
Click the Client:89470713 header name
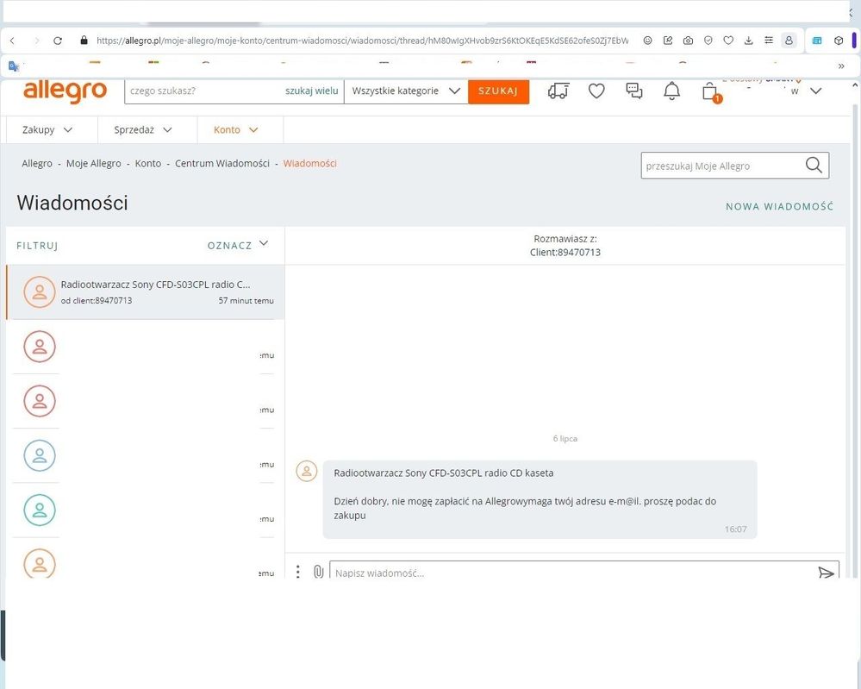click(565, 252)
